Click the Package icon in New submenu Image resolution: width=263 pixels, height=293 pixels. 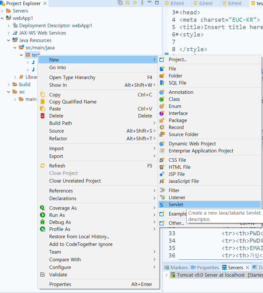(x=162, y=120)
